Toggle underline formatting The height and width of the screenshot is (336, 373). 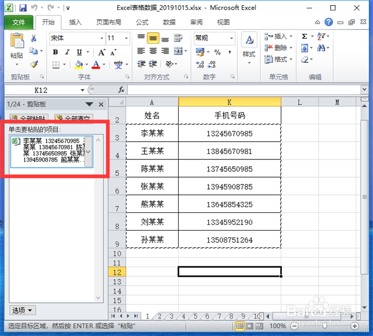[79, 52]
